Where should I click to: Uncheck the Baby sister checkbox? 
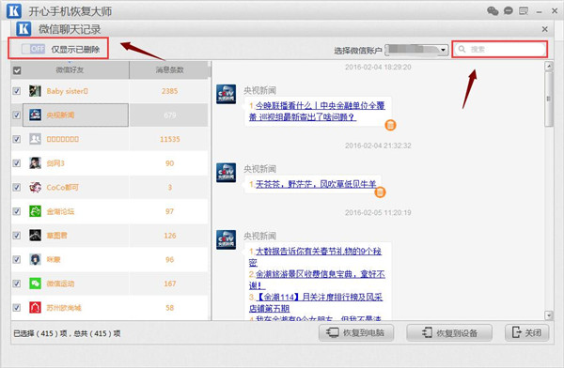[x=17, y=91]
